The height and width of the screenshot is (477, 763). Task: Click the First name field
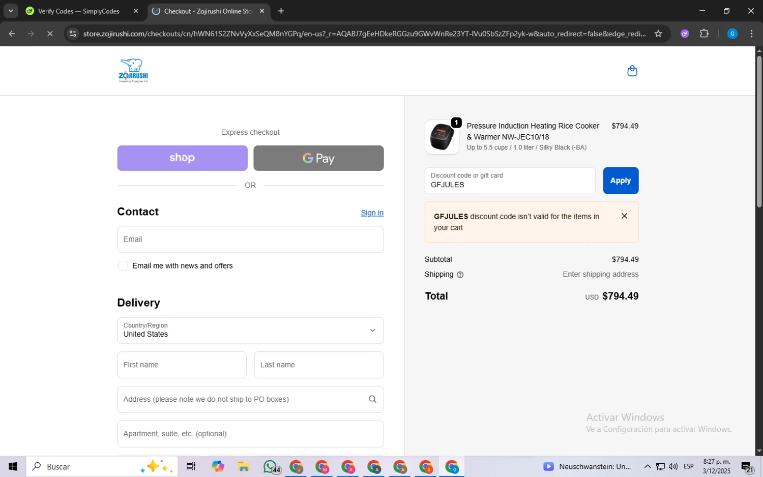tap(182, 365)
